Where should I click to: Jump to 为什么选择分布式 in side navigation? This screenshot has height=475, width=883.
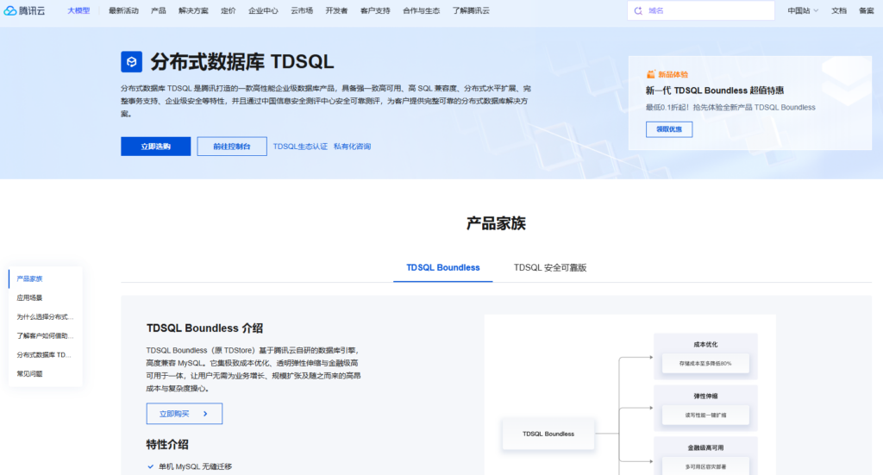point(45,317)
